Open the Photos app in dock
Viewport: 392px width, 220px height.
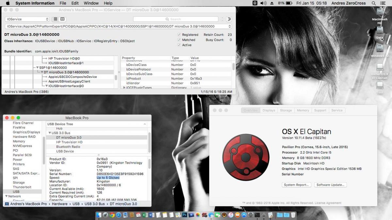click(198, 215)
